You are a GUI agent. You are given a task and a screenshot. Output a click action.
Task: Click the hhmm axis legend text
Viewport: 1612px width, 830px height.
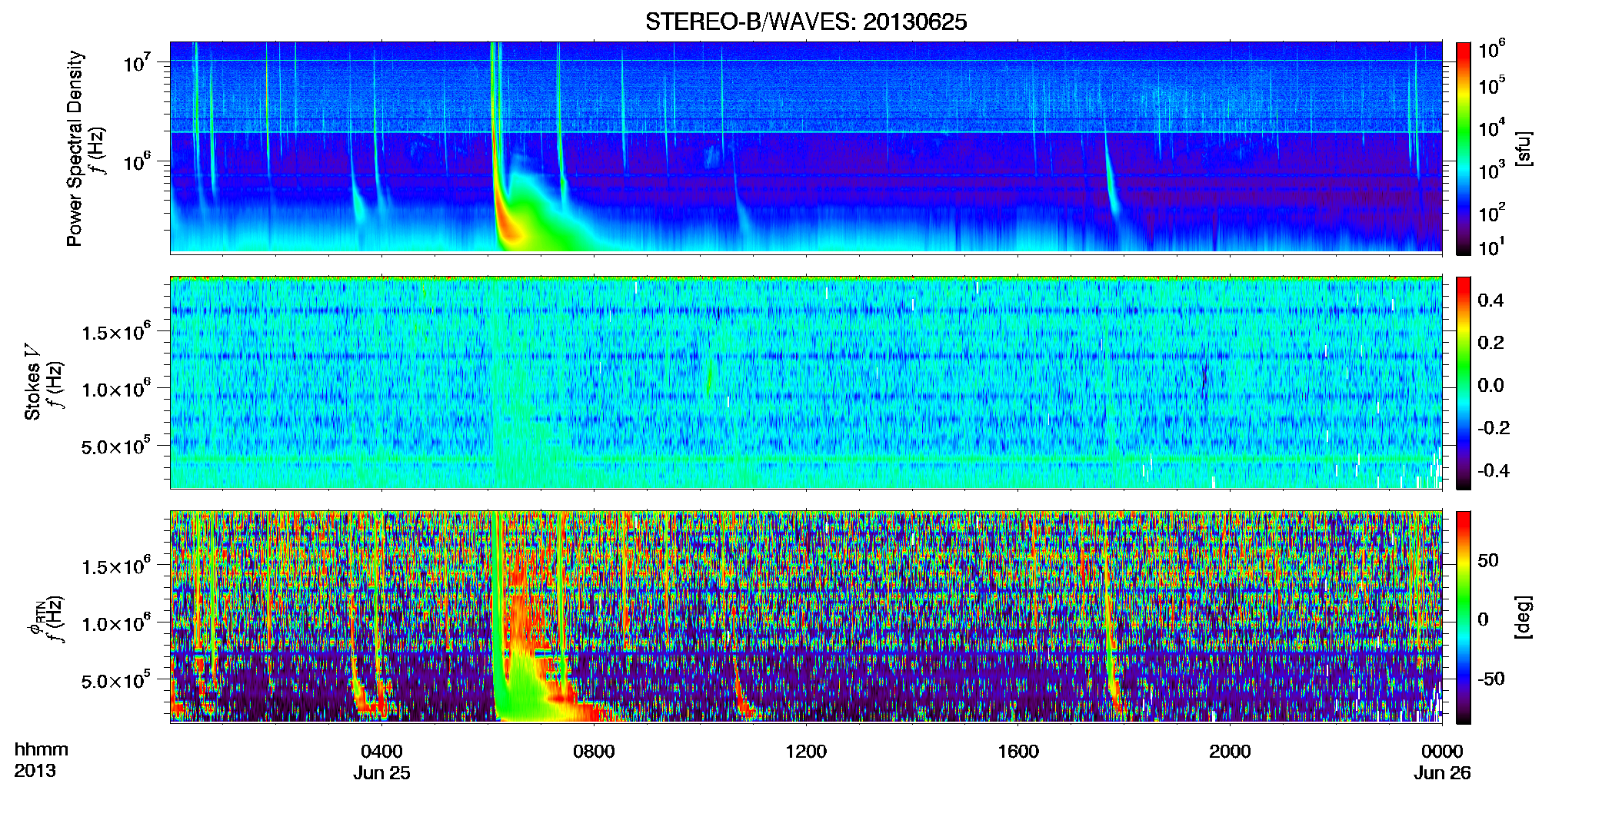tap(42, 749)
